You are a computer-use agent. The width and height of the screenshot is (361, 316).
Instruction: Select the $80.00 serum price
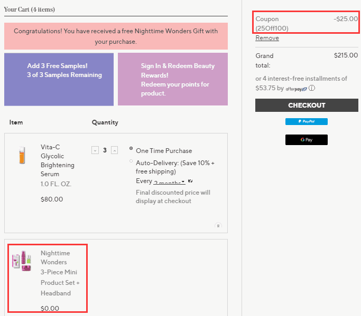pos(52,199)
